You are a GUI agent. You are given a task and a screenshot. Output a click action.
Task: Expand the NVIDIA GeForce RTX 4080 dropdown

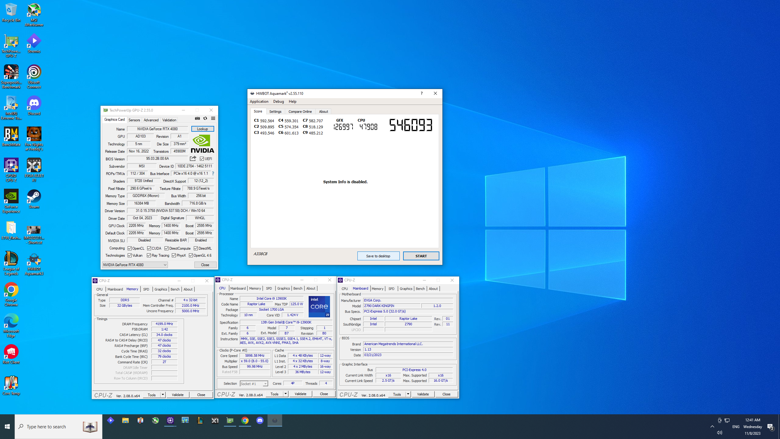[135, 265]
